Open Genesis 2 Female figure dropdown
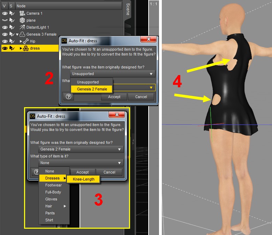 click(x=81, y=149)
